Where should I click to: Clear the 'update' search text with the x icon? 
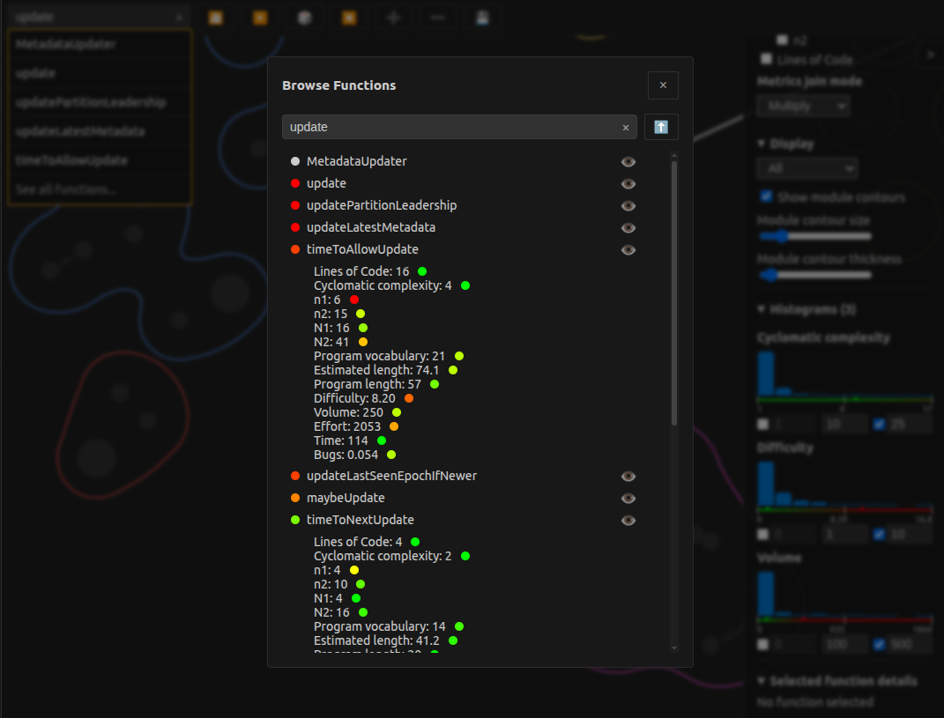point(626,128)
